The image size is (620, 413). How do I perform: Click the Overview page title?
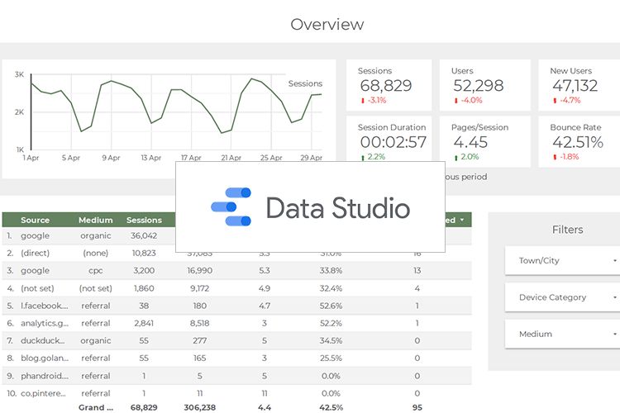click(327, 25)
